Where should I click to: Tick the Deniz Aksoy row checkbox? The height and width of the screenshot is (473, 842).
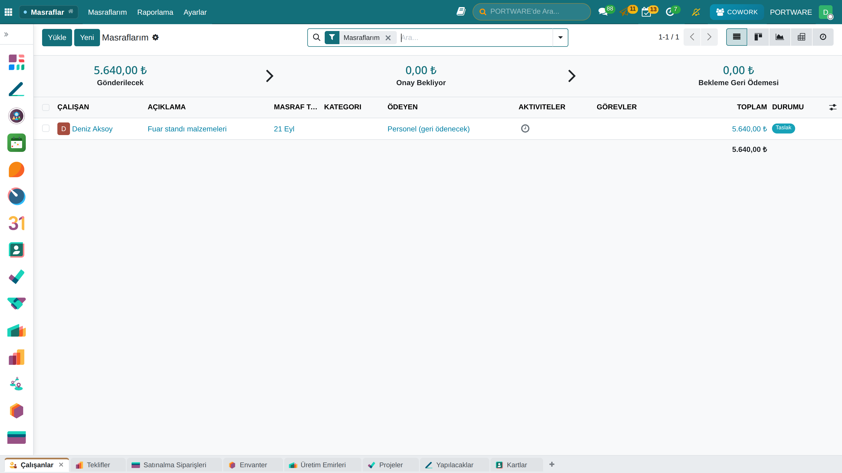(46, 128)
